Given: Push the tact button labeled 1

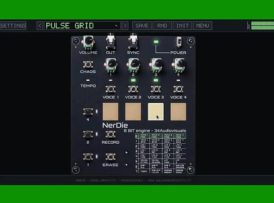Looking at the screenshot, I should [x=88, y=157].
